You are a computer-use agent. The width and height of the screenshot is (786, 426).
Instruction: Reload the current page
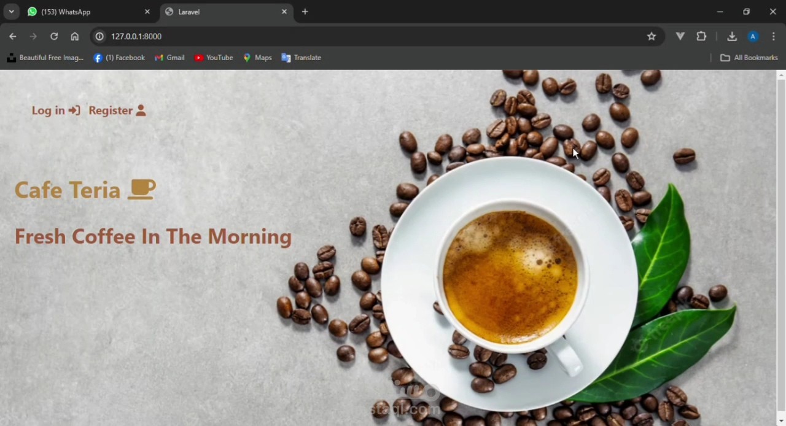[x=54, y=36]
